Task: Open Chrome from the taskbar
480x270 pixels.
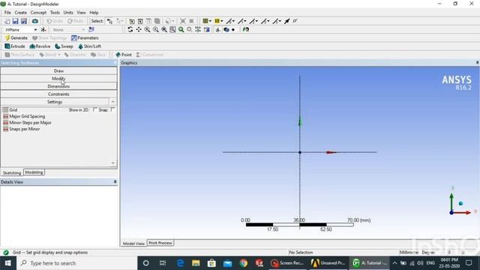Action: pyautogui.click(x=244, y=263)
